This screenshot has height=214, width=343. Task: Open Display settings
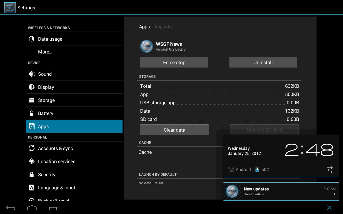[74, 87]
